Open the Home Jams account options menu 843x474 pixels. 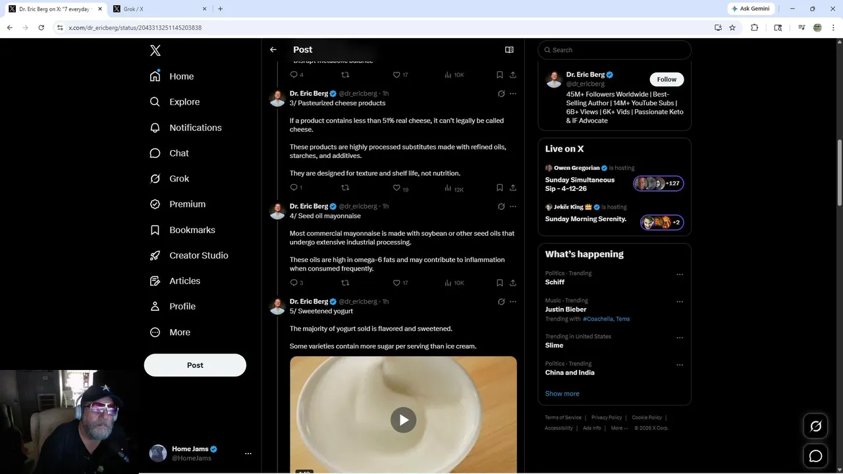pyautogui.click(x=248, y=454)
